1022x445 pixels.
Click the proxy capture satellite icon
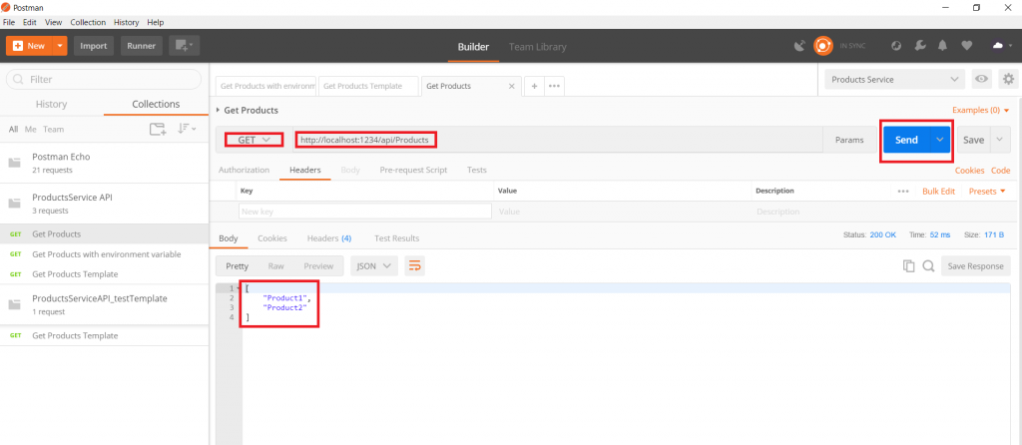click(799, 46)
